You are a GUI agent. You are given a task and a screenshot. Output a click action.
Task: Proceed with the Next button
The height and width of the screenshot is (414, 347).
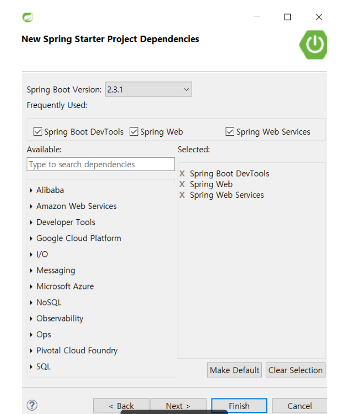pos(178,406)
